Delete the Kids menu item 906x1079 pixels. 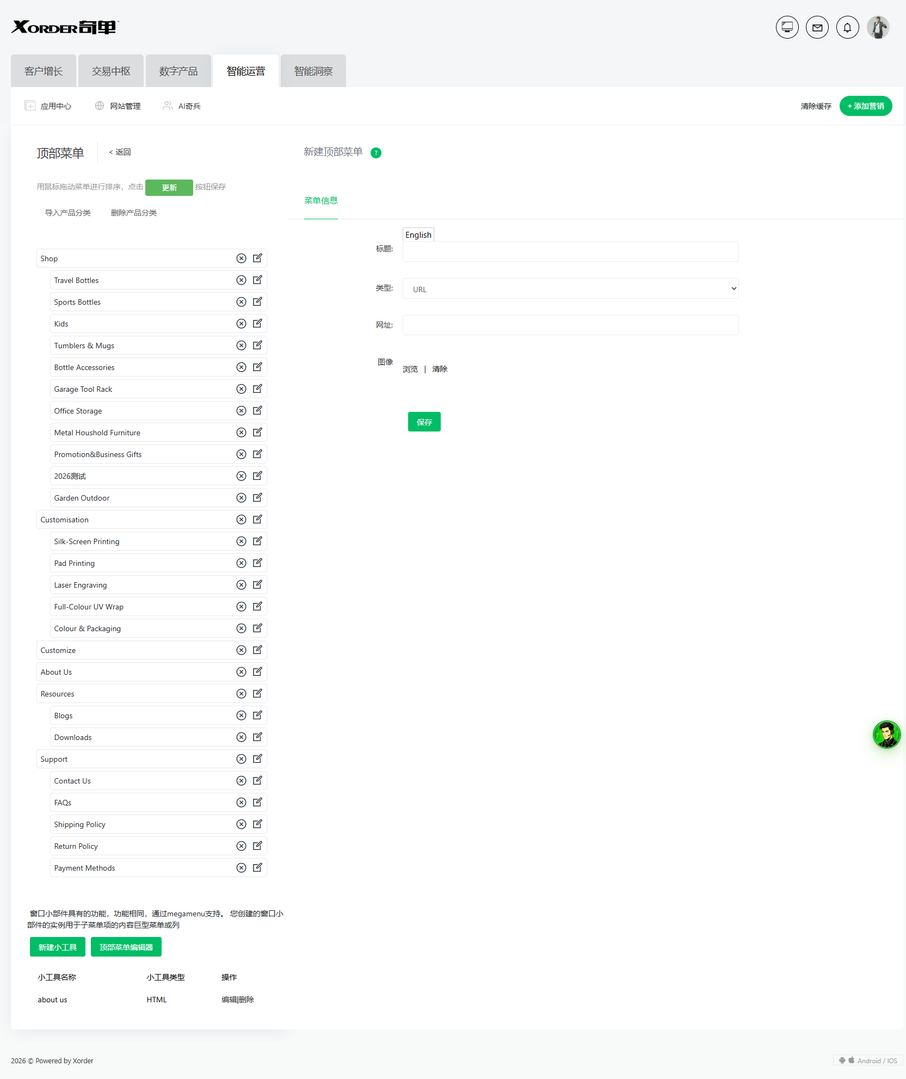241,324
